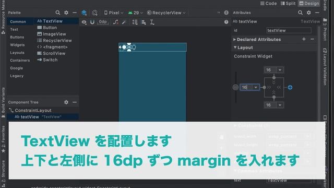Open left margin 16 dropdown
The height and width of the screenshot is (188, 334).
256,87
